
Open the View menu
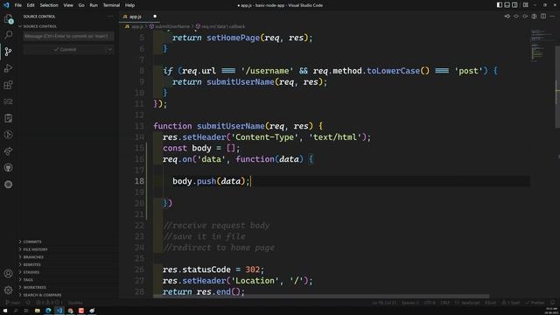point(68,5)
